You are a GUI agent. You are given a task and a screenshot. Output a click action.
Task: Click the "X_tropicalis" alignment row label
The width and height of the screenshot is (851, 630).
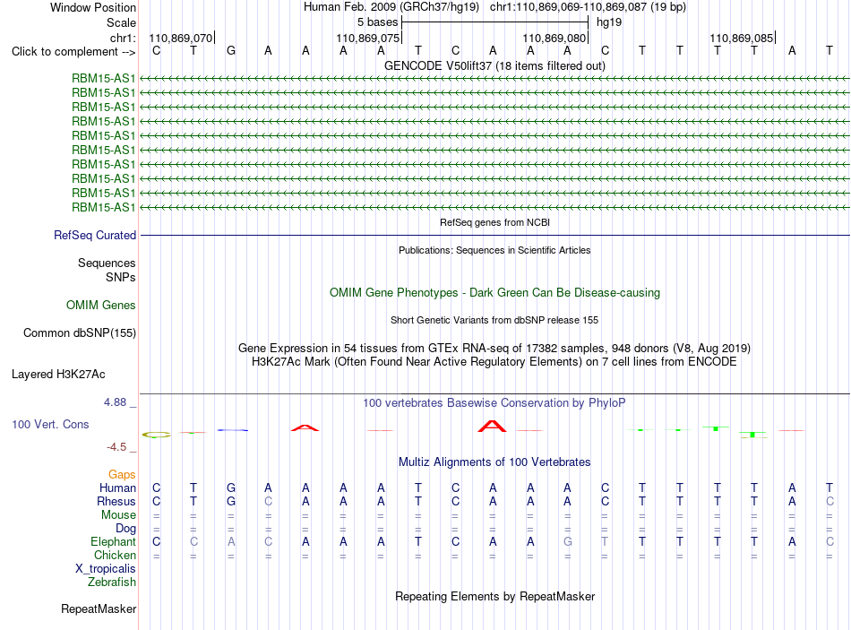pos(106,569)
